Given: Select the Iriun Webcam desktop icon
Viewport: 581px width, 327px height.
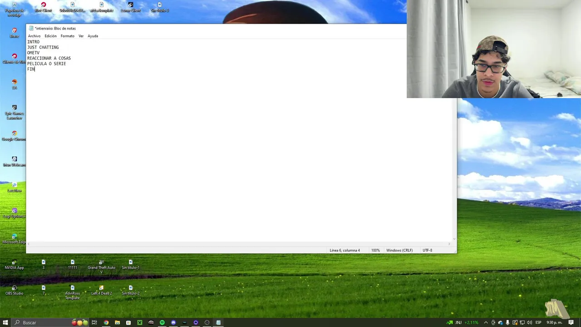Looking at the screenshot, I should (x=14, y=162).
